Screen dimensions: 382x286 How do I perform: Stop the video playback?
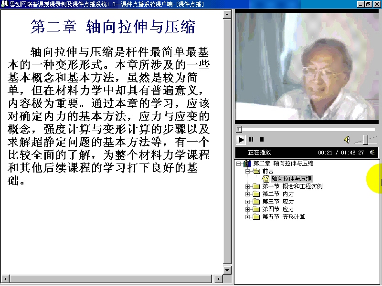(262, 140)
